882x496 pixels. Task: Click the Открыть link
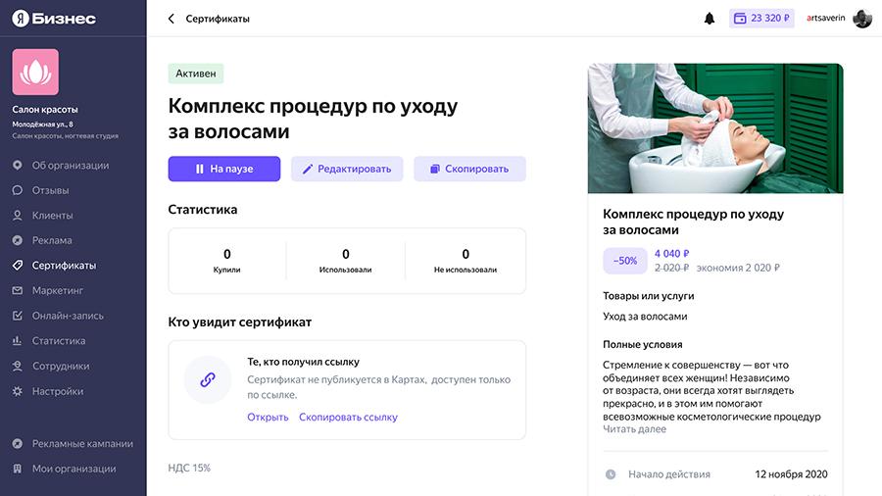coord(268,417)
